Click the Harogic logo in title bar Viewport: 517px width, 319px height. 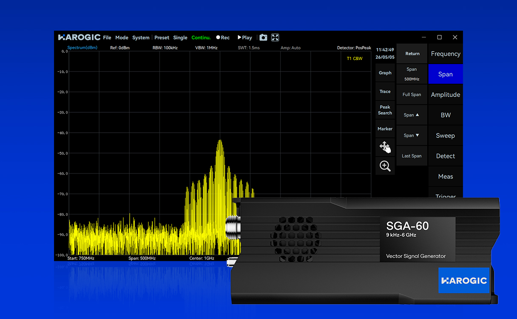pyautogui.click(x=79, y=37)
